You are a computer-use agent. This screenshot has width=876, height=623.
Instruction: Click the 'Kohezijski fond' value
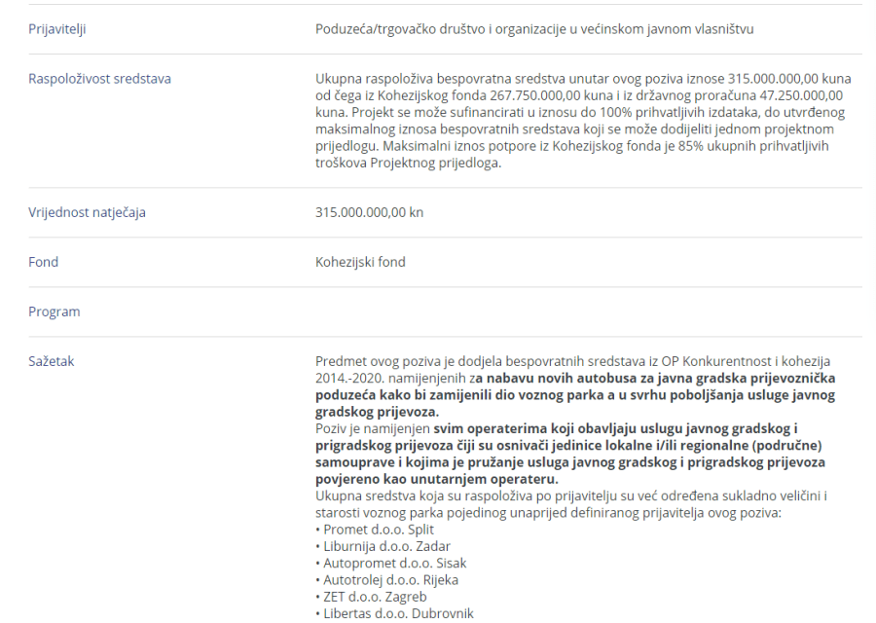[x=360, y=262]
